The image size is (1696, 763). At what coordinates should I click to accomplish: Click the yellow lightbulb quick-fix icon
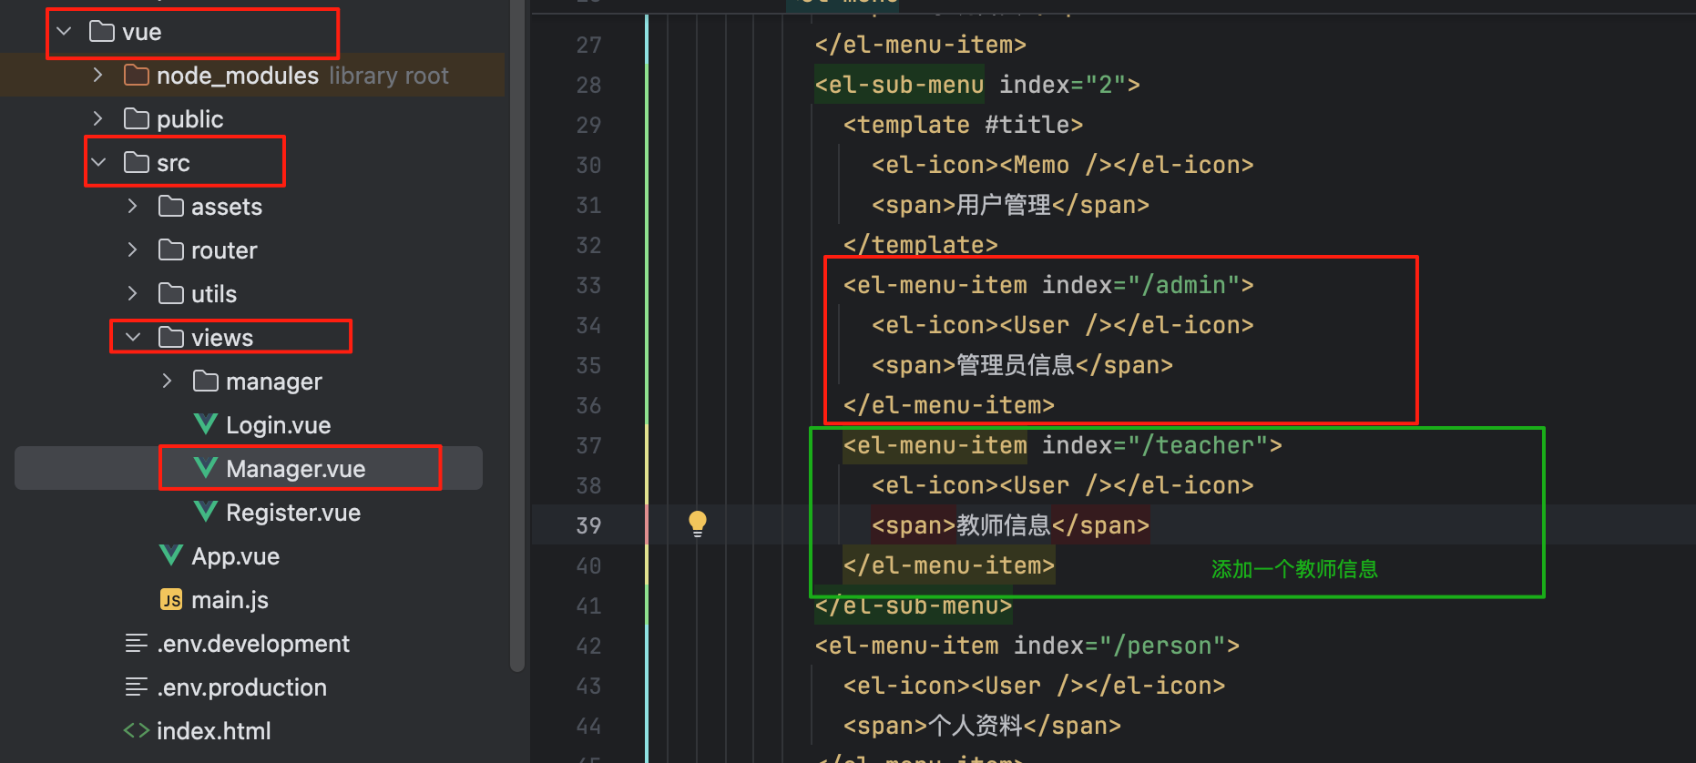coord(698,524)
